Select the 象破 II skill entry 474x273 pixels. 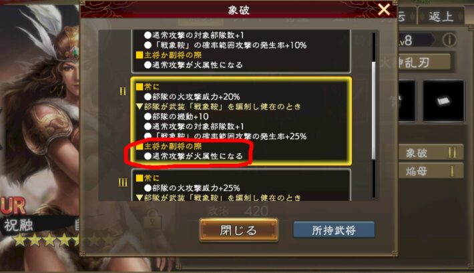point(431,152)
